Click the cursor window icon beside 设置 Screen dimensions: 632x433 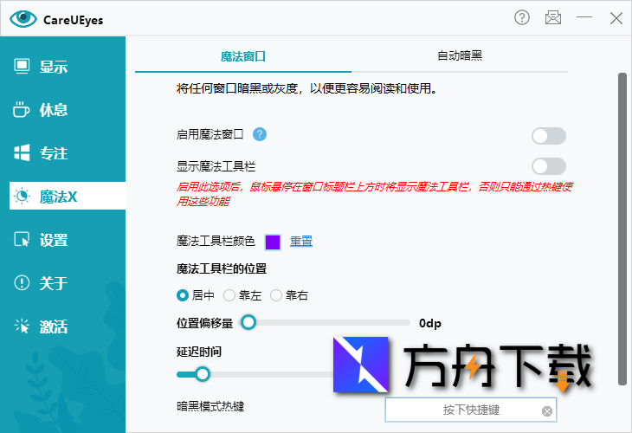(x=22, y=240)
